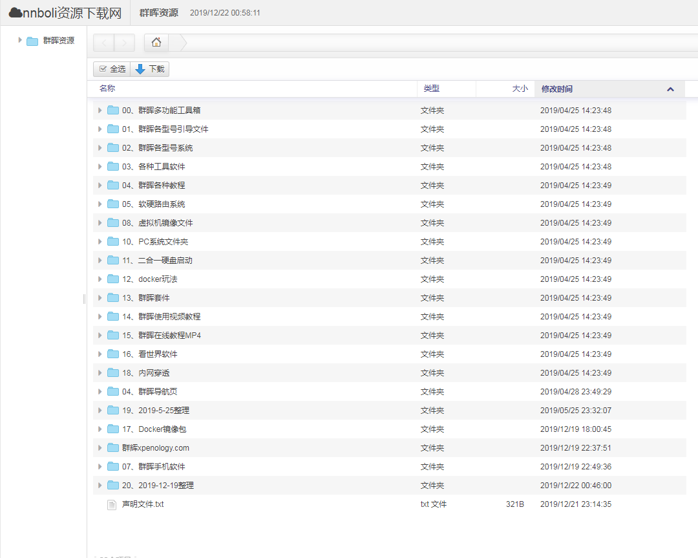Click the 321B size cell
Screen dimensions: 698x558
click(x=515, y=504)
